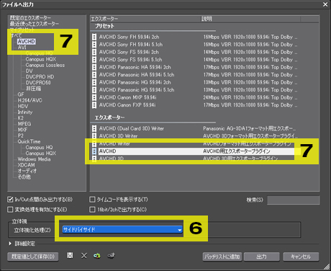Click バッチリストに追加 button
This screenshot has height=271, width=331.
click(x=222, y=257)
